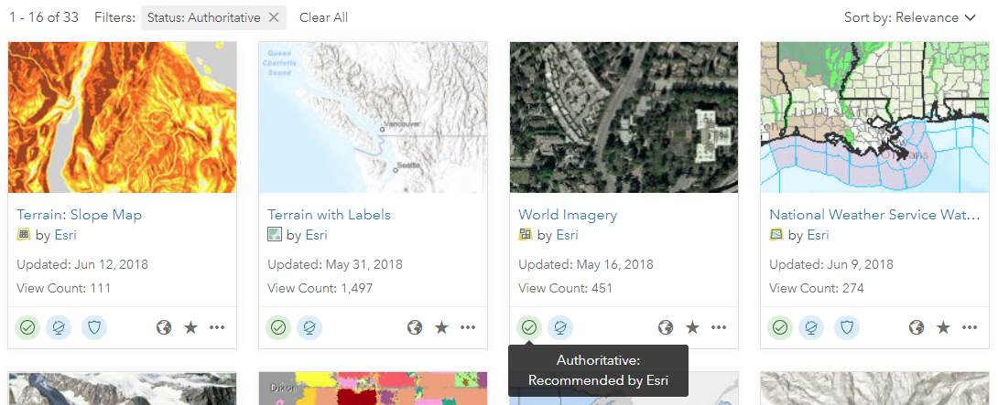Expand more options on National Weather Service card
Screen dimensions: 998x405
point(970,326)
